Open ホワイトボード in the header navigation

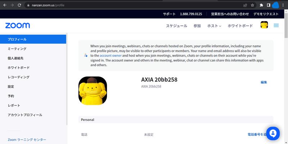click(240, 26)
